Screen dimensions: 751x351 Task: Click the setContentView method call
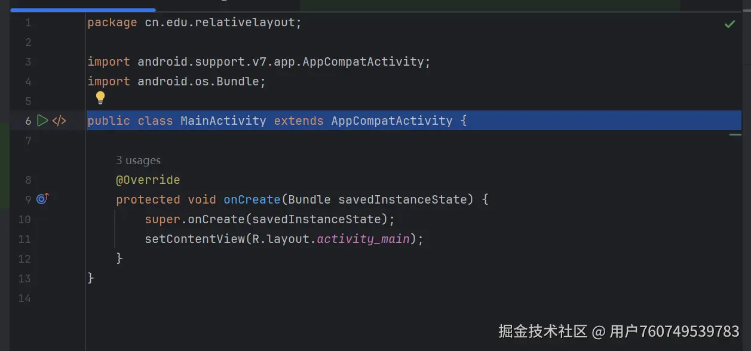[195, 239]
